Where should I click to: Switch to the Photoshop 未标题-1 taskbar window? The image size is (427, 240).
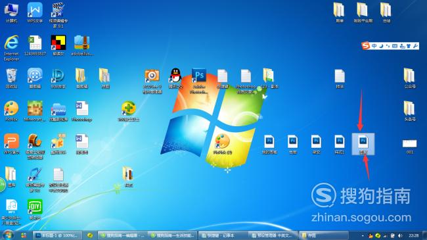click(57, 235)
